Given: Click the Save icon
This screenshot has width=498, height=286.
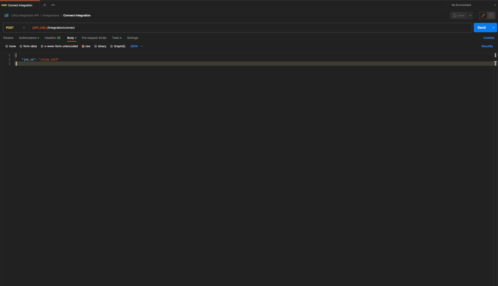Looking at the screenshot, I should (x=458, y=15).
